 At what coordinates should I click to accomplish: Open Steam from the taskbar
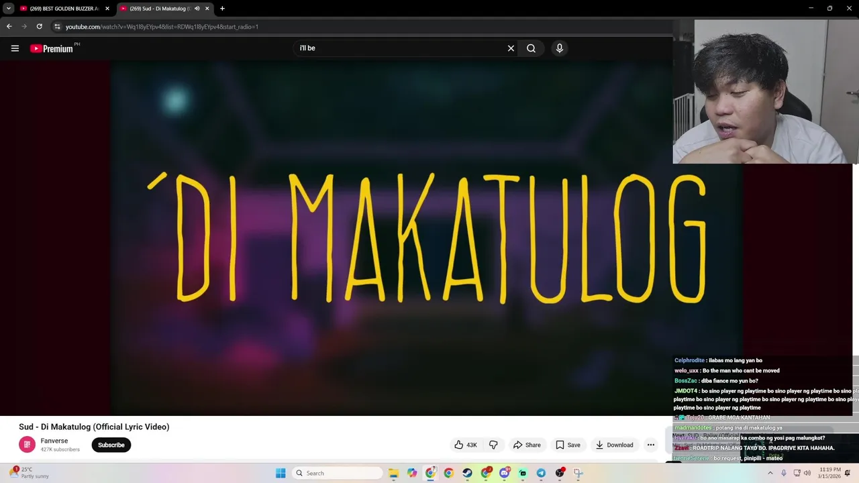(x=467, y=473)
